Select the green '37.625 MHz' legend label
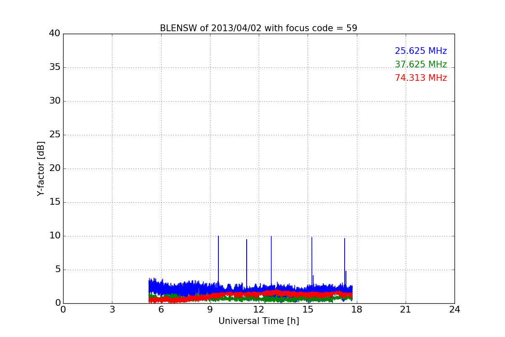Viewport: 505px width, 337px height. 421,64
